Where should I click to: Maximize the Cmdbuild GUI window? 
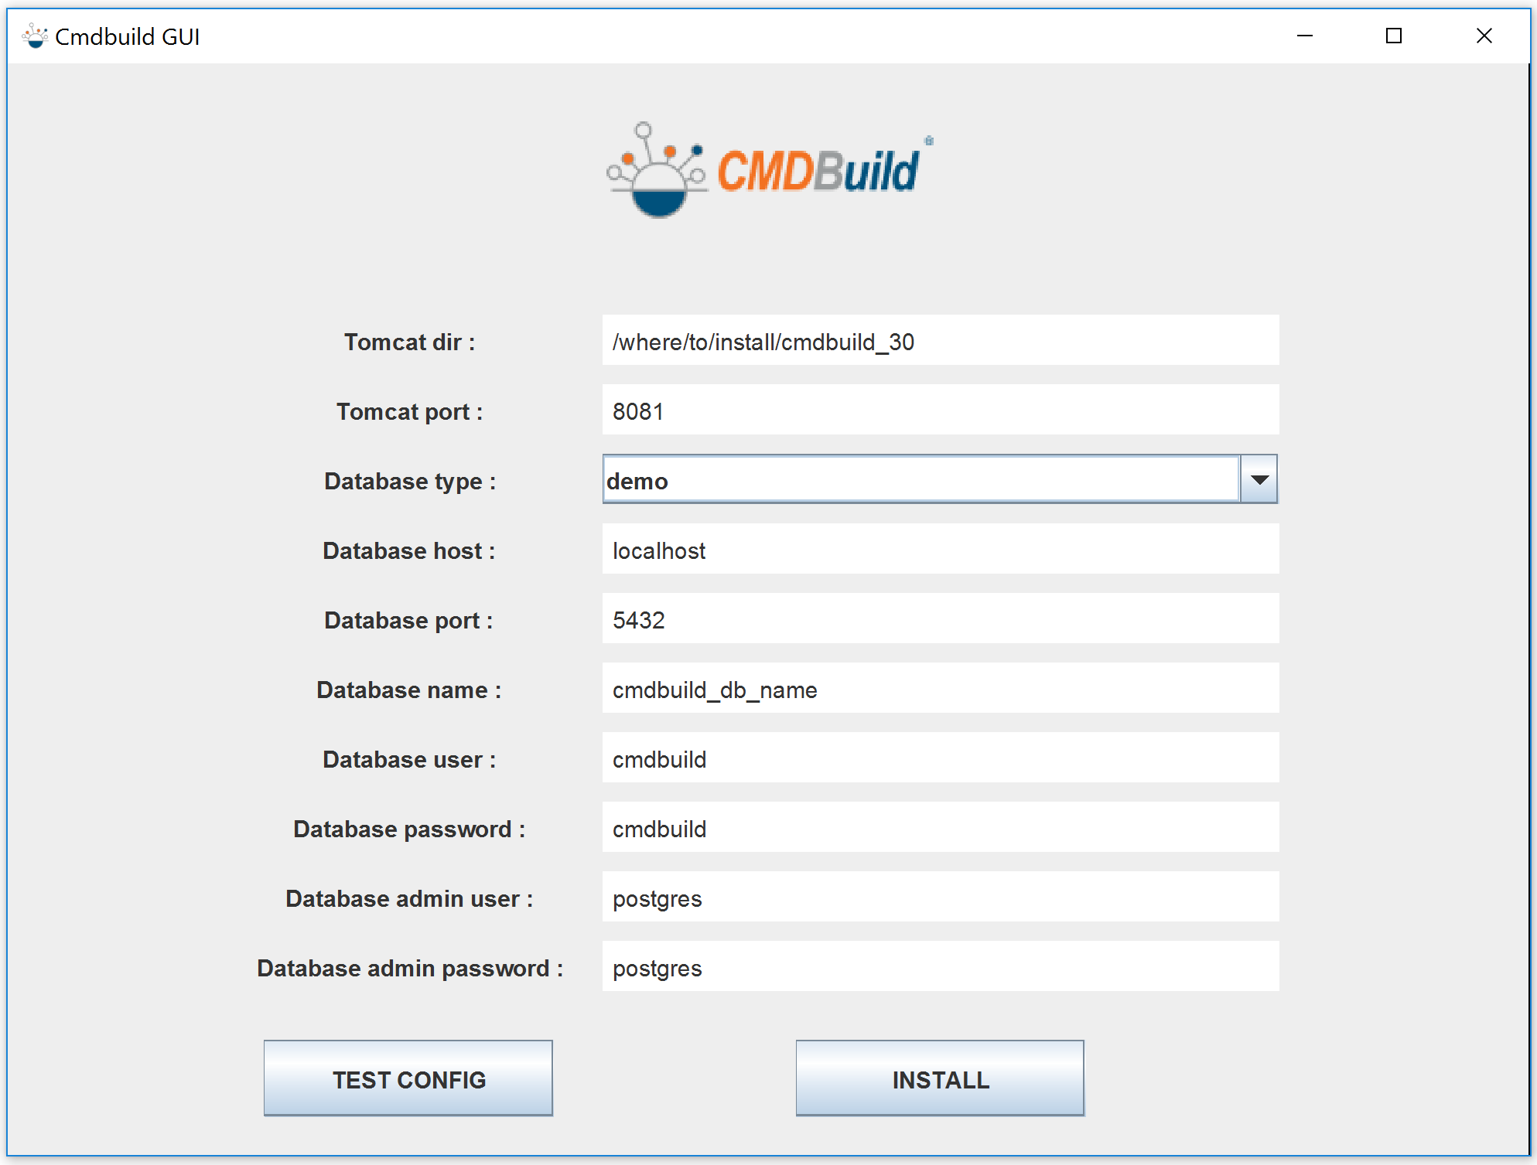(1394, 36)
